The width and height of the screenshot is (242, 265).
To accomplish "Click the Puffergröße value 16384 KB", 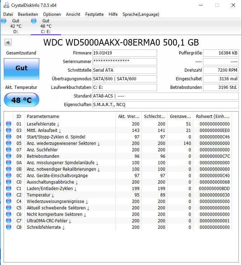I will (221, 53).
